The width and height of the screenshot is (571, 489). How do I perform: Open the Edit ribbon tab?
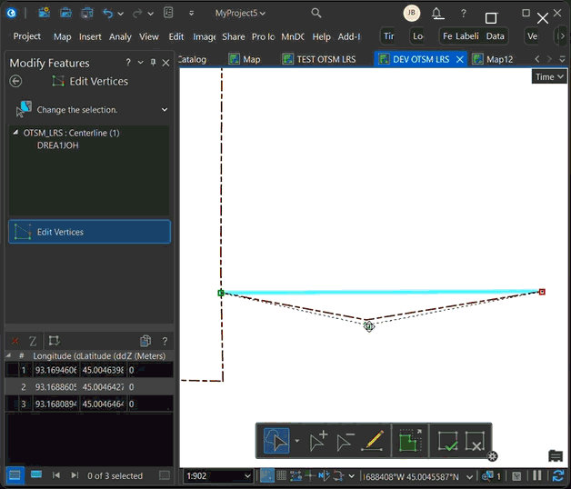[x=176, y=36]
